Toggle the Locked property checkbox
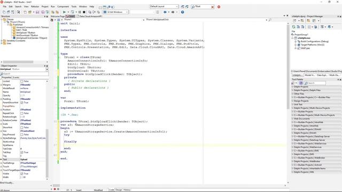The width and height of the screenshot is (342, 192). pyautogui.click(x=21, y=81)
